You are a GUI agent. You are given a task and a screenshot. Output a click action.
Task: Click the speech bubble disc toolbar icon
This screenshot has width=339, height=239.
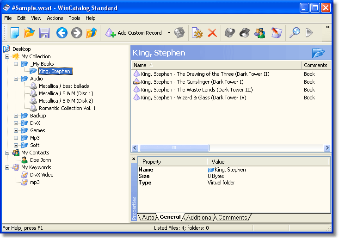pyautogui.click(x=229, y=33)
